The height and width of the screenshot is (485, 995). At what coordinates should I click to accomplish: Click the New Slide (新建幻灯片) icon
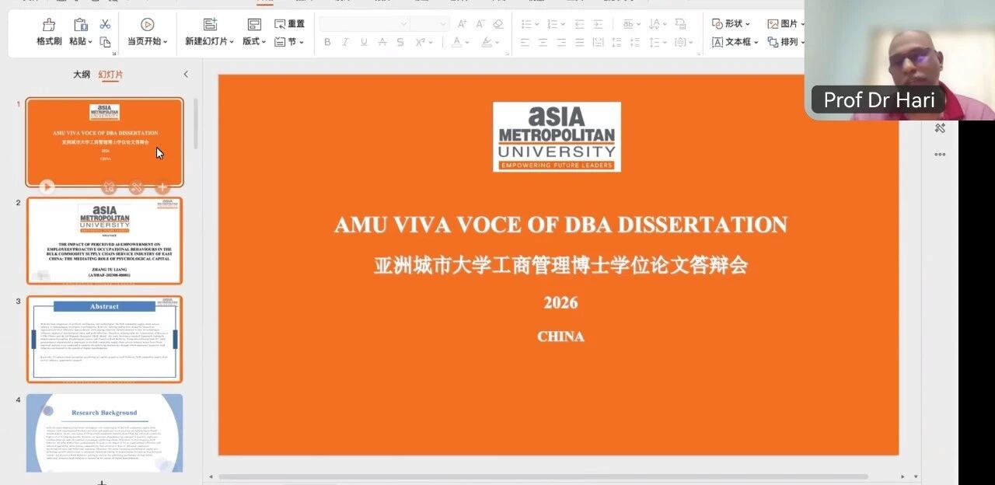(x=210, y=25)
